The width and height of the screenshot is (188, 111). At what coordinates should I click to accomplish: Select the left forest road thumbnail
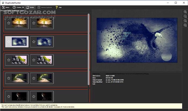click(x=19, y=78)
